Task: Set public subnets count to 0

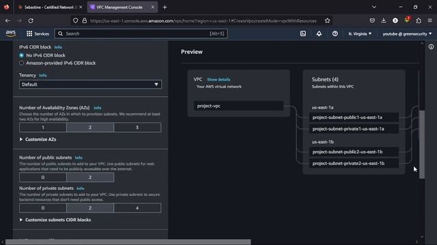Action: (x=43, y=177)
